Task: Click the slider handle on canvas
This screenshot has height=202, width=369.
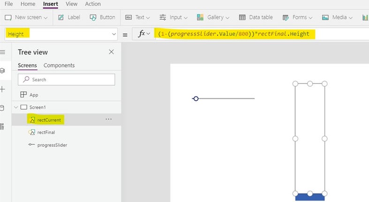Action: coord(196,98)
